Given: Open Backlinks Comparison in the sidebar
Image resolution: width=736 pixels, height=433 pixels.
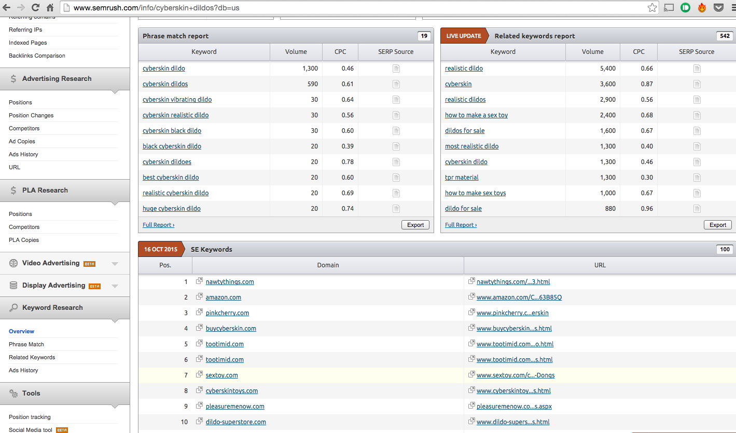Looking at the screenshot, I should tap(37, 56).
